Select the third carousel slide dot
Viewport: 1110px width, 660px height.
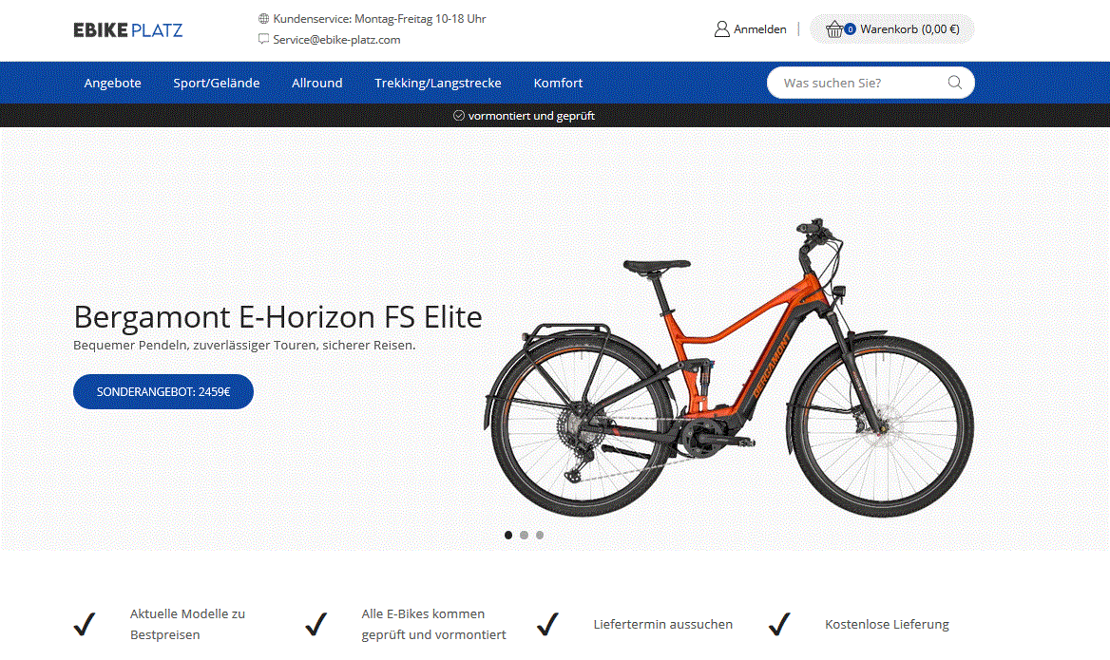pyautogui.click(x=540, y=535)
